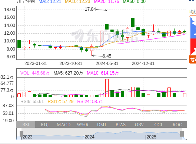Viewport: 196px width, 144px height.
Task: Switch to the KDJ indicator tab
Action: (x=44, y=124)
